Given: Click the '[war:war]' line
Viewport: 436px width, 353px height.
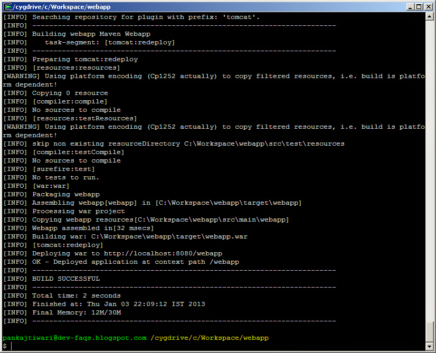Looking at the screenshot, I should (x=36, y=186).
